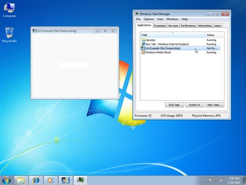Click the Windows Start orb
The height and width of the screenshot is (185, 246).
pyautogui.click(x=7, y=180)
